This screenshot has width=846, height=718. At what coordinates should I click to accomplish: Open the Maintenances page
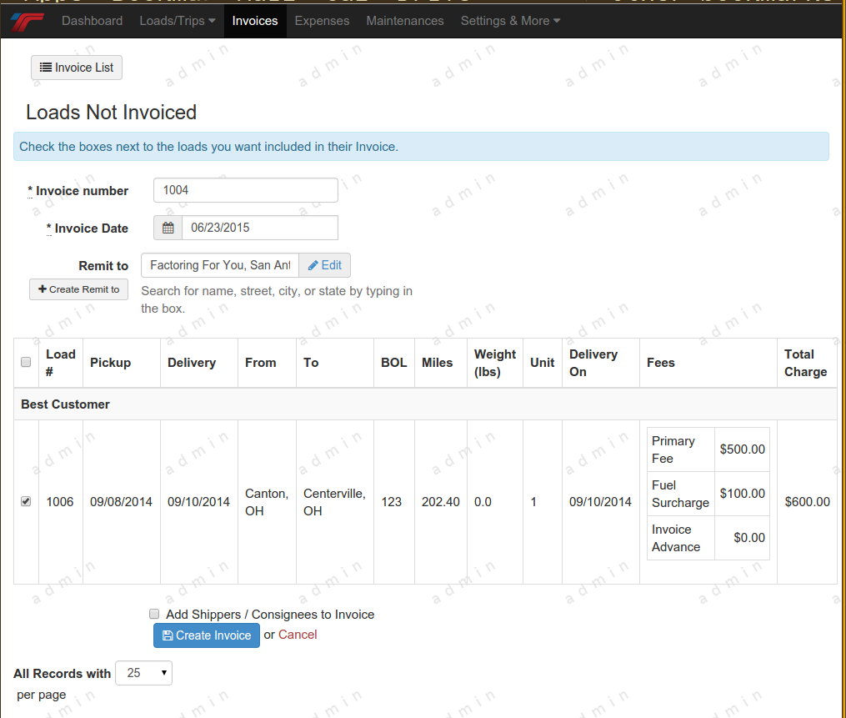click(x=405, y=21)
